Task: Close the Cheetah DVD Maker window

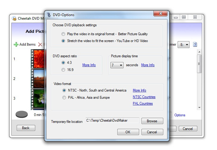Action: (x=195, y=17)
